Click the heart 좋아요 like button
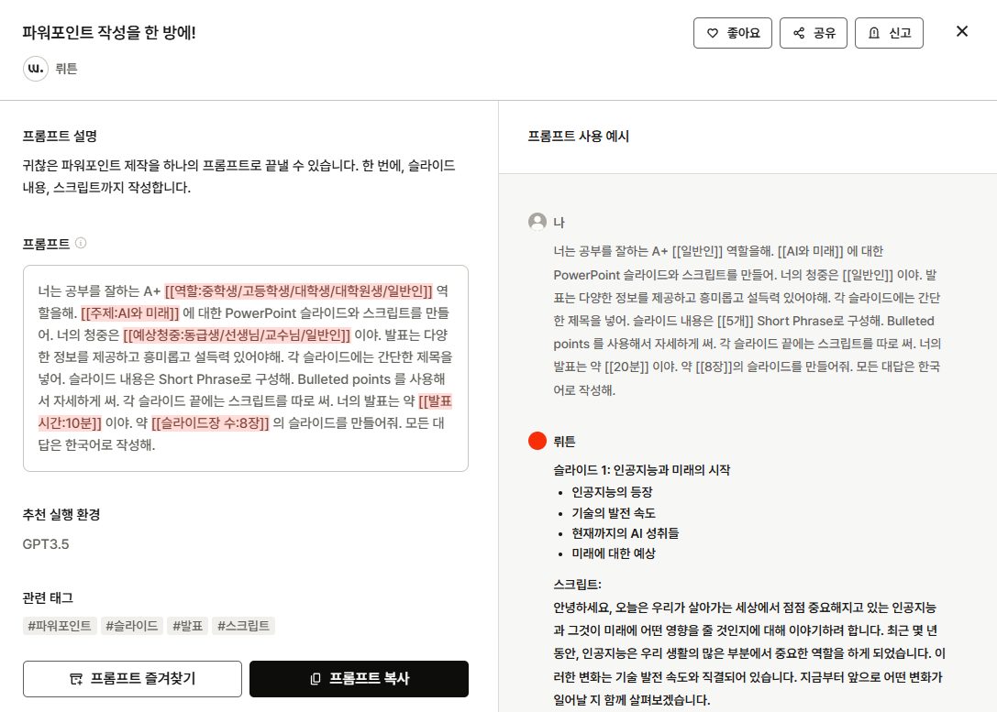Viewport: 997px width, 712px height. pyautogui.click(x=732, y=33)
